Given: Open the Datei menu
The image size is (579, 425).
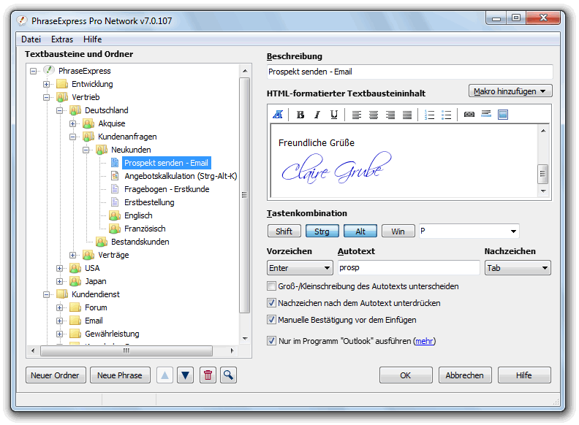Looking at the screenshot, I should click(31, 39).
